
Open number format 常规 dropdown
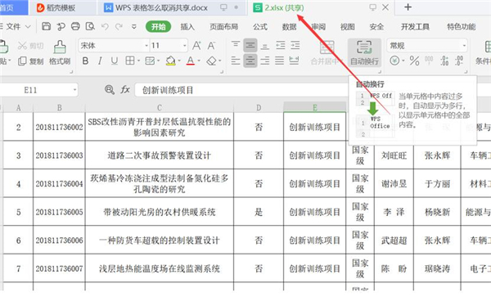click(x=464, y=46)
